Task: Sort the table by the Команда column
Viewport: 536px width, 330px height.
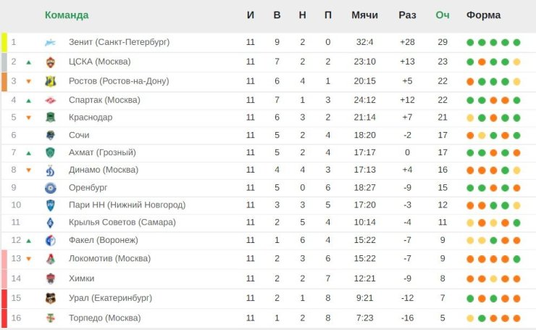Action: click(x=67, y=15)
